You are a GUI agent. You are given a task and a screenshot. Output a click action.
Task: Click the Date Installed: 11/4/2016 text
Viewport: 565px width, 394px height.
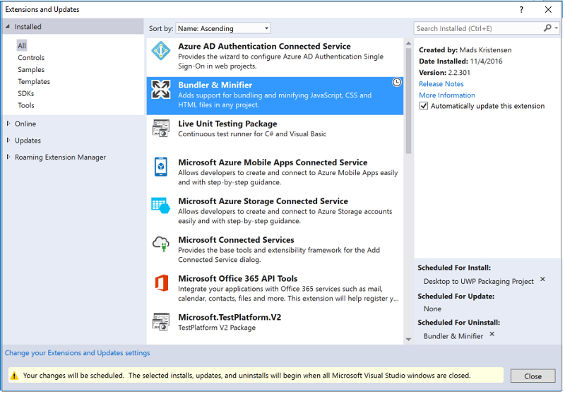pos(460,61)
